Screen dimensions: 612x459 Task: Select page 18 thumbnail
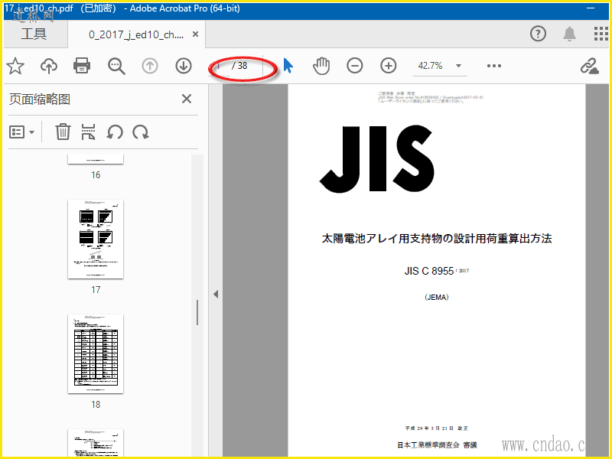tap(96, 353)
